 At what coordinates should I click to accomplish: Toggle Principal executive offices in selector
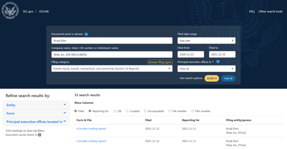coord(195,62)
